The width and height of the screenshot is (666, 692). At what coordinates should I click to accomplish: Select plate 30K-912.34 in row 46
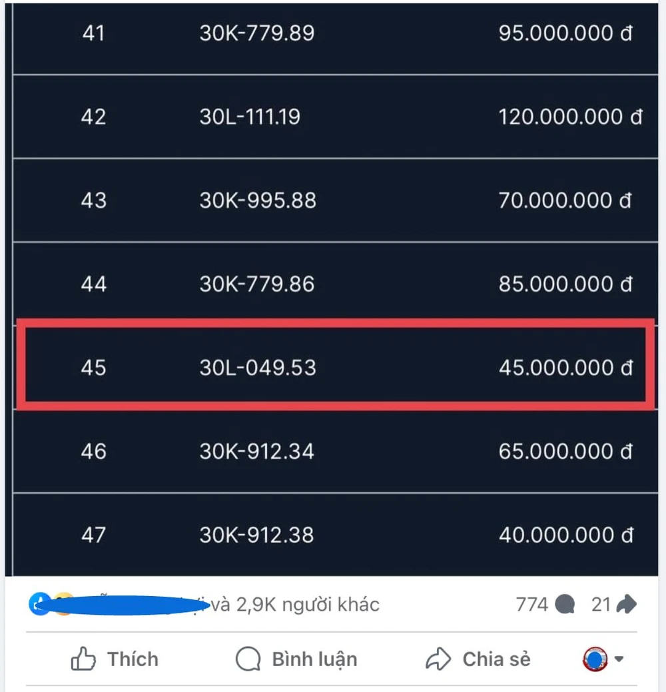(x=257, y=452)
